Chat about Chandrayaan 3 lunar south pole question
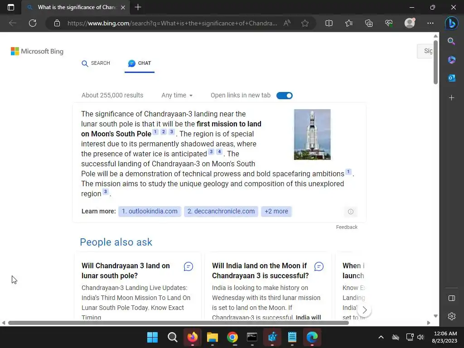 pyautogui.click(x=188, y=266)
